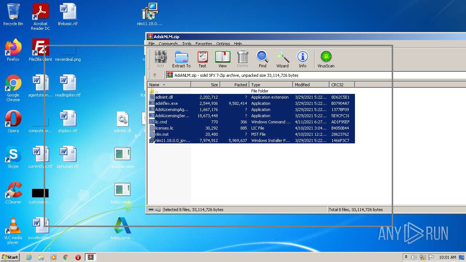Open Firefox desktop shortcut
The width and height of the screenshot is (466, 262).
(13, 50)
